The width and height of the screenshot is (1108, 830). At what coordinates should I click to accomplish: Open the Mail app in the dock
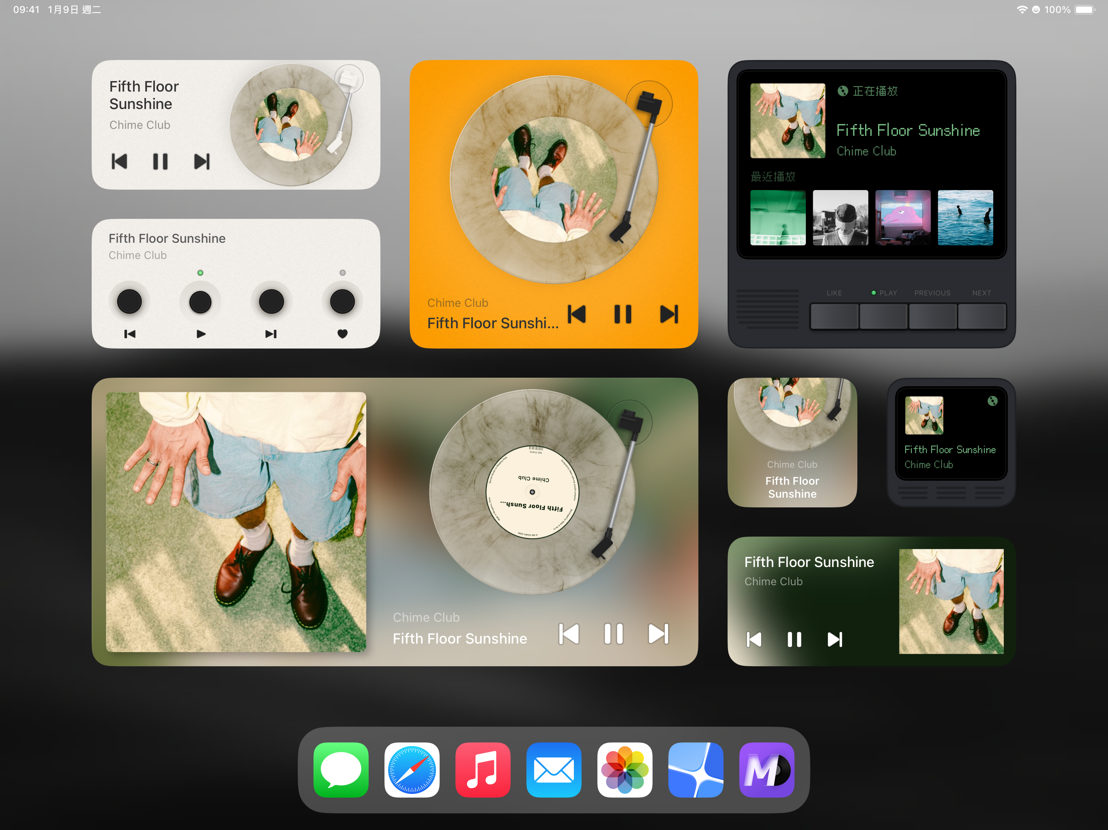554,770
